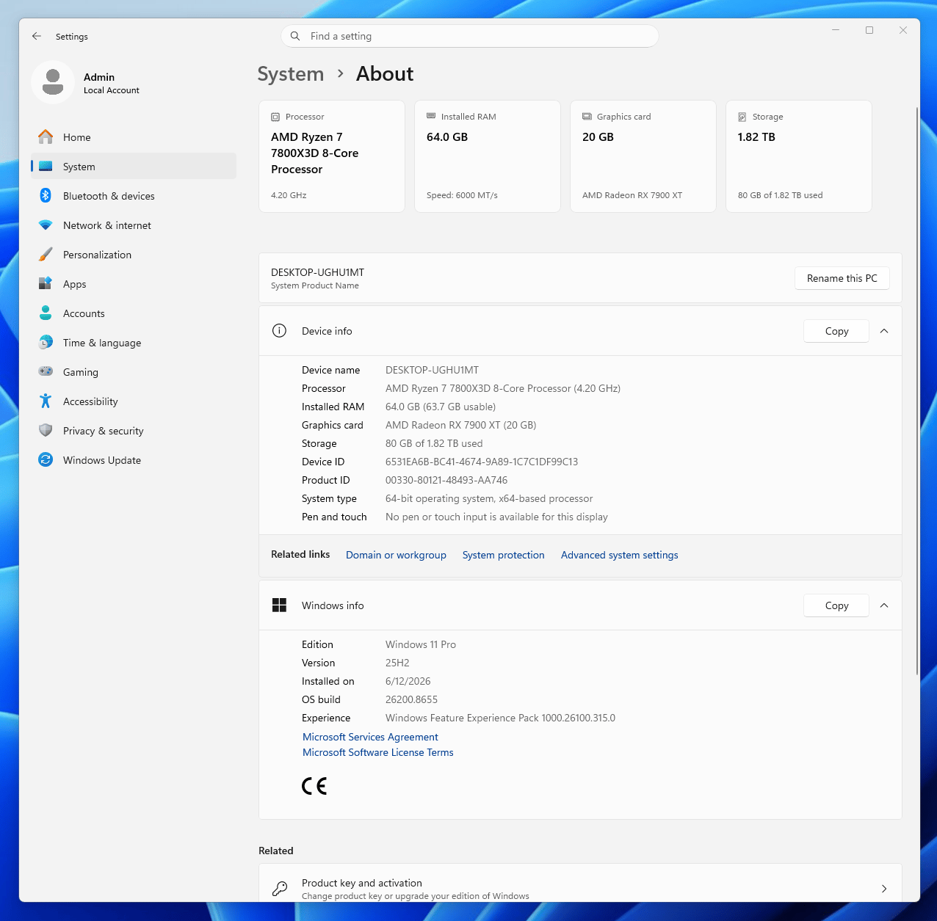Screen dimensions: 937x921
Task: Click the Time & language globe icon
Action: pyautogui.click(x=46, y=343)
